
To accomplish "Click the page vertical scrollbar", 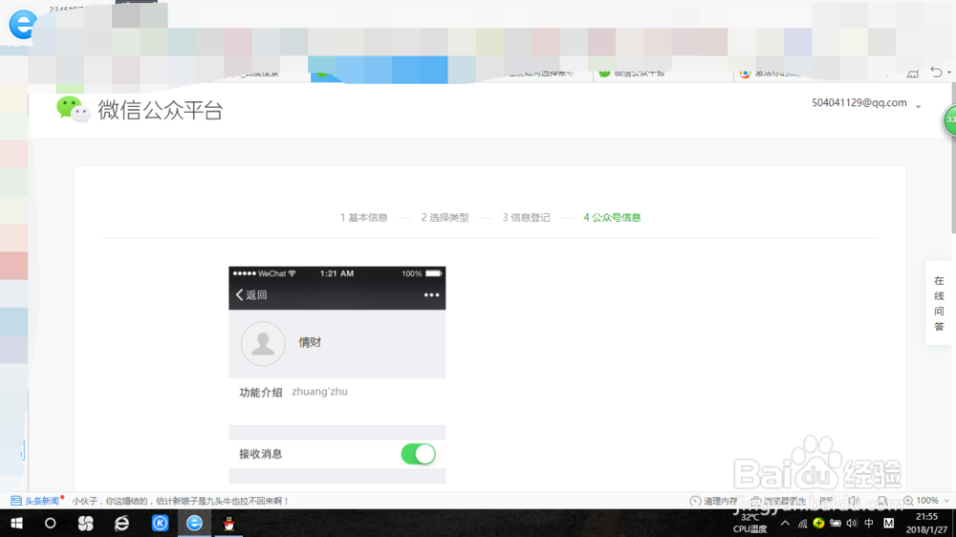I will (953, 159).
